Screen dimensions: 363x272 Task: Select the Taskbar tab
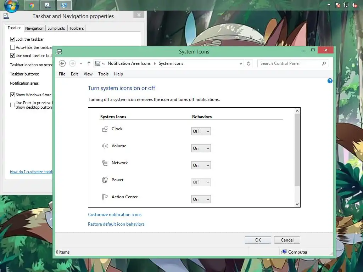coord(14,28)
